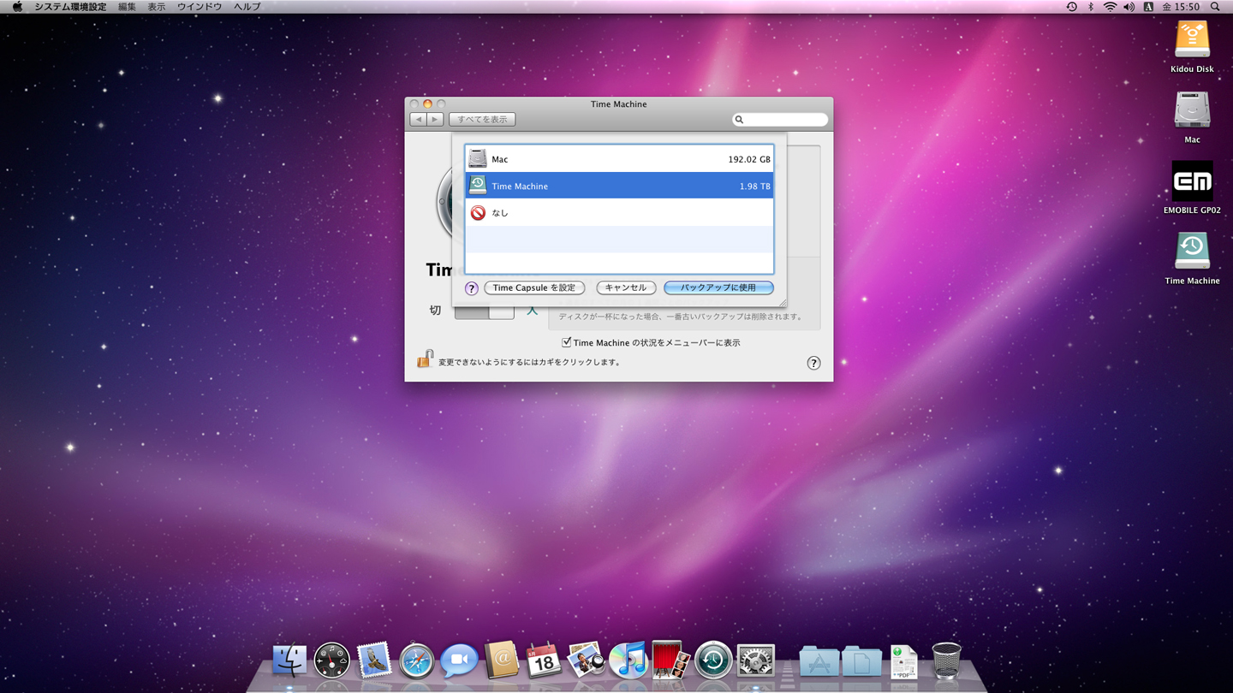1233x693 pixels.
Task: Open Finder from the Dock
Action: click(x=289, y=660)
